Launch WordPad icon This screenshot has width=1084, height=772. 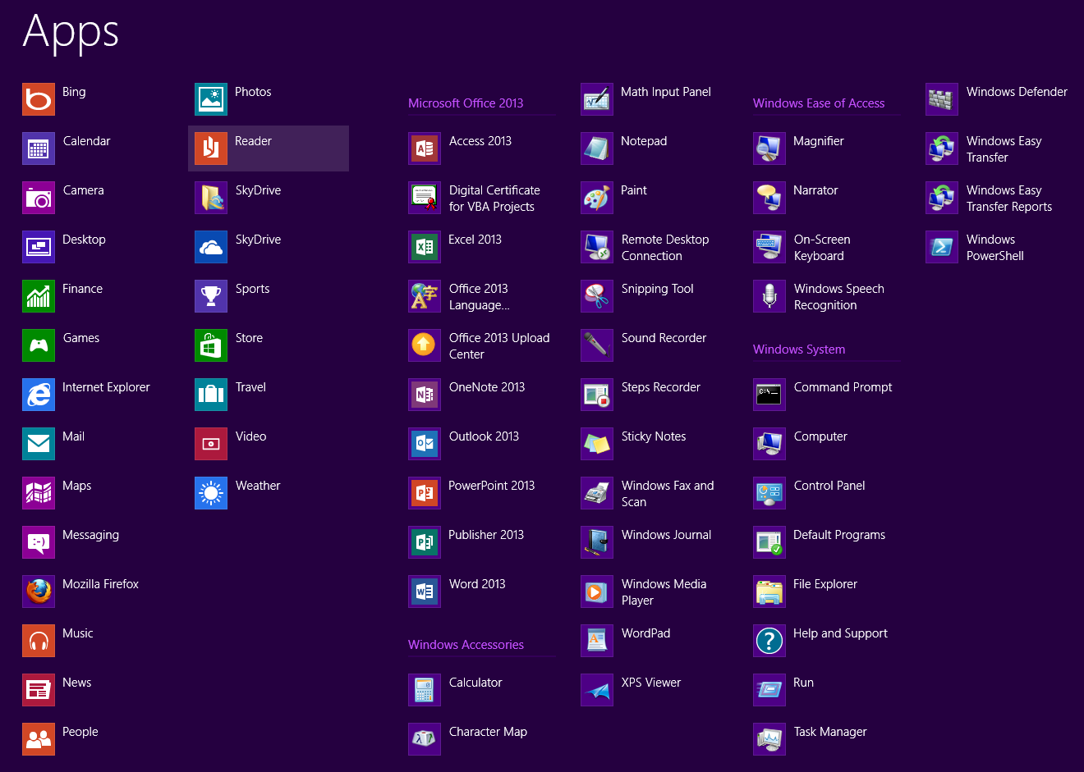click(597, 641)
